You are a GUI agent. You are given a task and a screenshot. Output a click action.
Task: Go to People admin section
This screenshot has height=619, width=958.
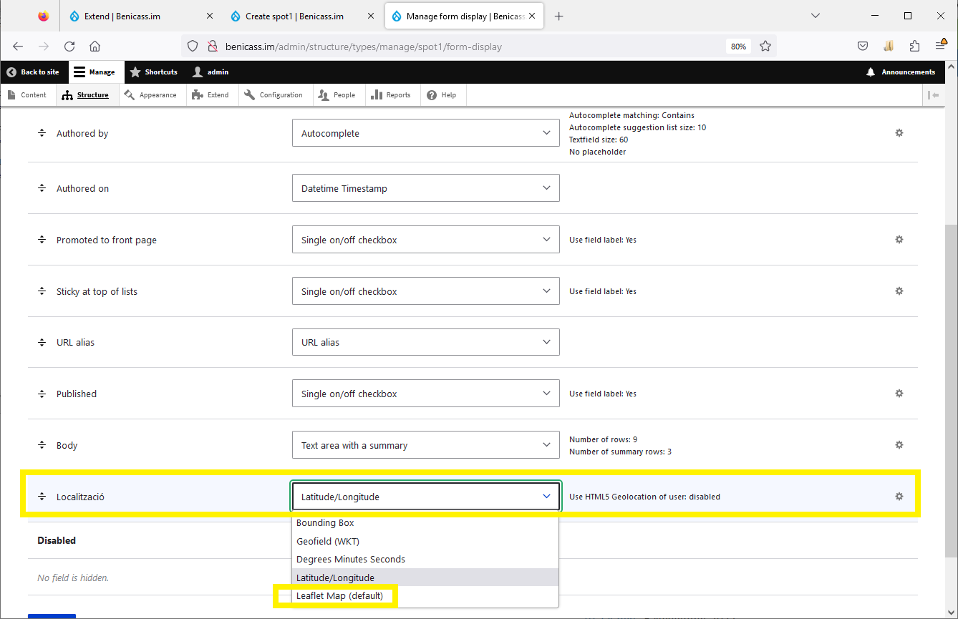[x=337, y=95]
